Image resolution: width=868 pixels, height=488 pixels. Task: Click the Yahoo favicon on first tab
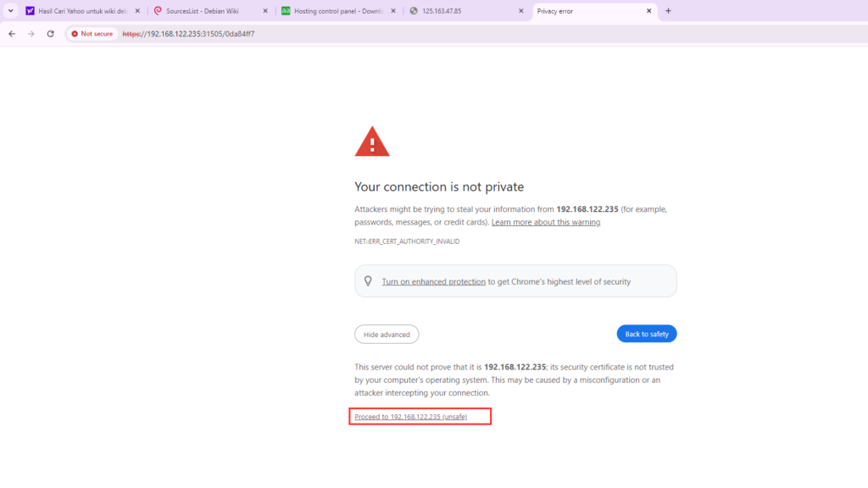coord(31,11)
